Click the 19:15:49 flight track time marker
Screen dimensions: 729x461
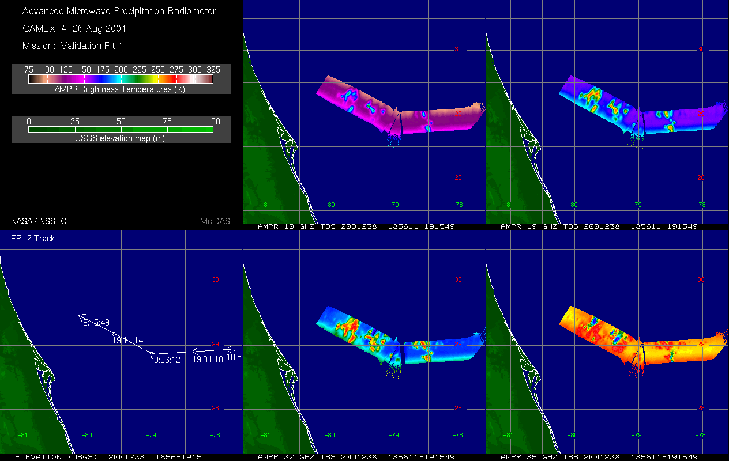point(94,323)
